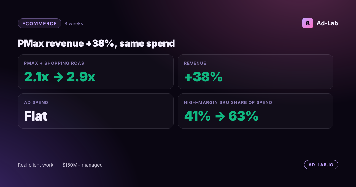Image resolution: width=356 pixels, height=187 pixels.
Task: Select the ECOMMERCE tag pill
Action: [39, 23]
